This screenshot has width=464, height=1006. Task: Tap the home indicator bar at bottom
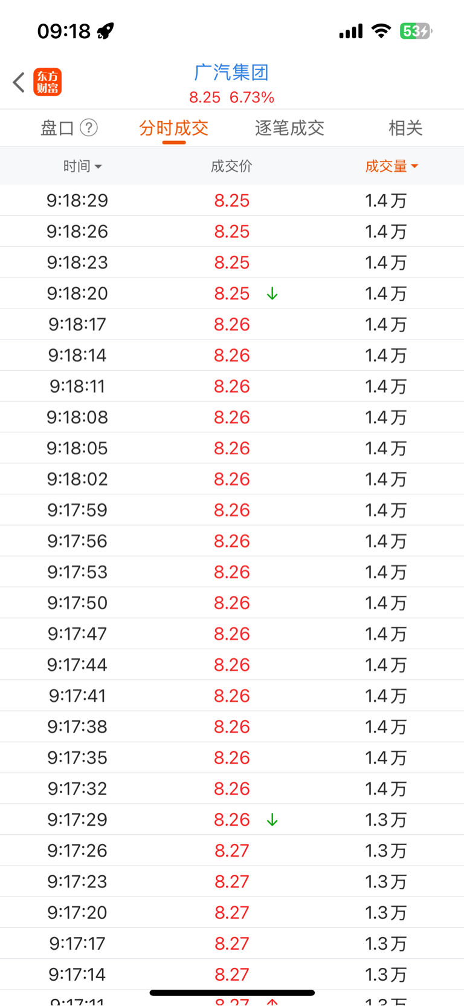pos(232,993)
